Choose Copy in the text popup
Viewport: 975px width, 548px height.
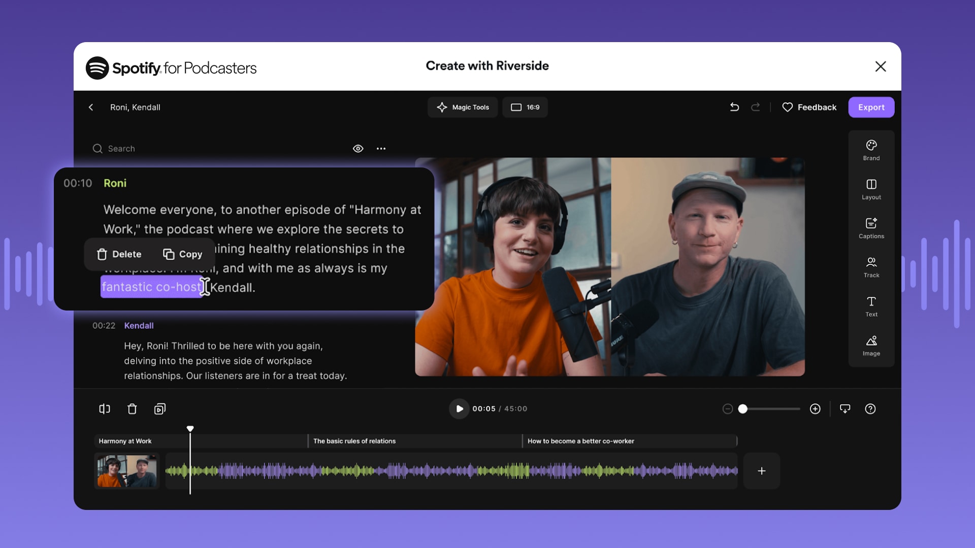click(x=183, y=254)
